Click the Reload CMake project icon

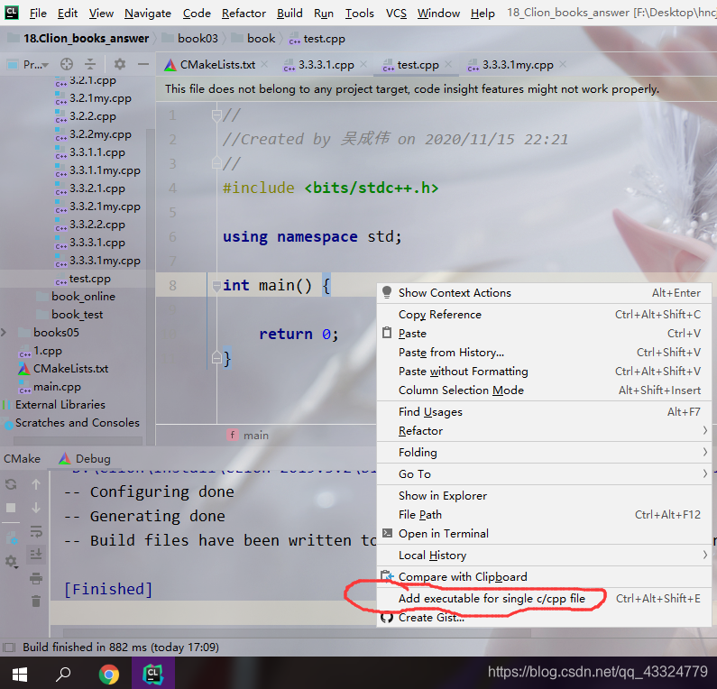pyautogui.click(x=11, y=484)
